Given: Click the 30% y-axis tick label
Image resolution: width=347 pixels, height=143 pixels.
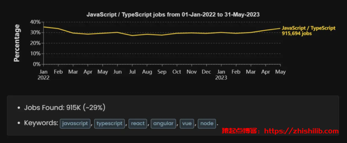Looking at the screenshot, I should [x=35, y=33].
